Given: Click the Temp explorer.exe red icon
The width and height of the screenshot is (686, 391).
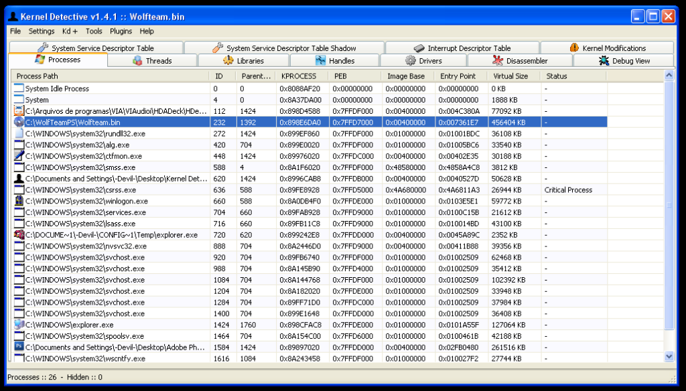Looking at the screenshot, I should (x=19, y=235).
